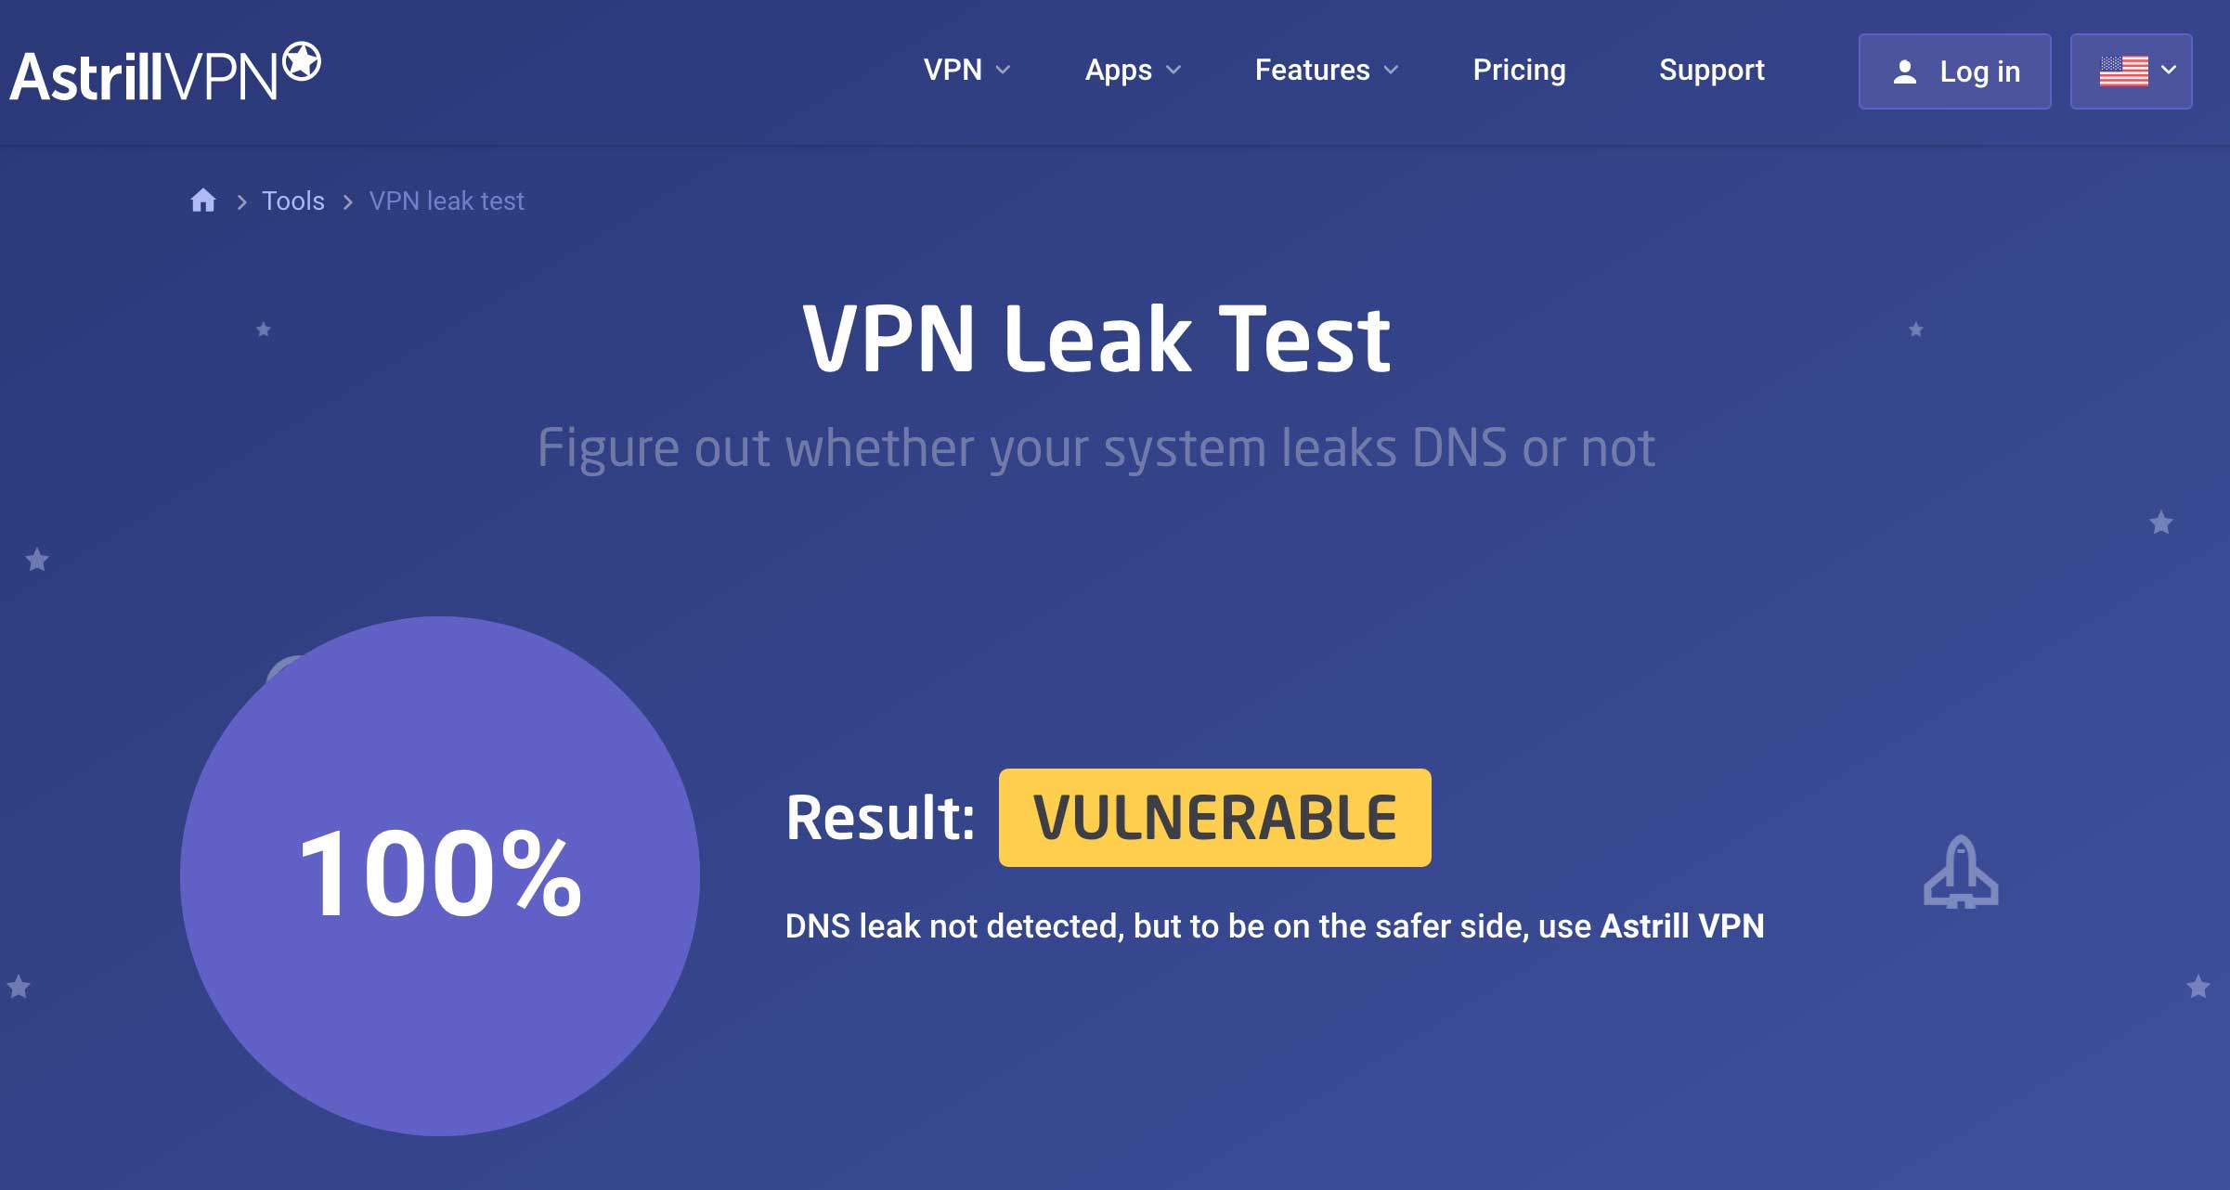The width and height of the screenshot is (2230, 1190).
Task: Open the Features dropdown chevron
Action: pos(1391,70)
